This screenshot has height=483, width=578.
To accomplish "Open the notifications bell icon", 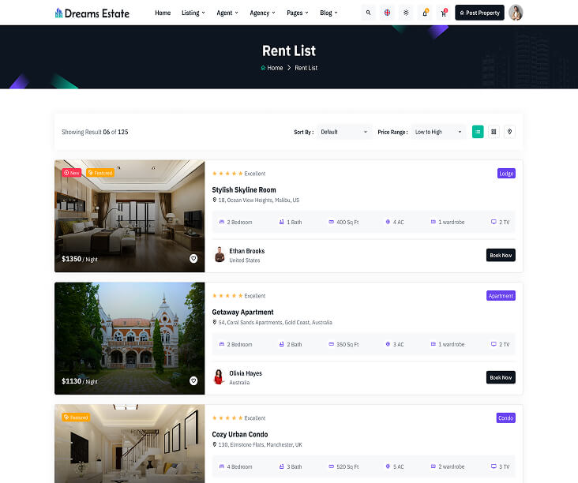I will [x=425, y=13].
